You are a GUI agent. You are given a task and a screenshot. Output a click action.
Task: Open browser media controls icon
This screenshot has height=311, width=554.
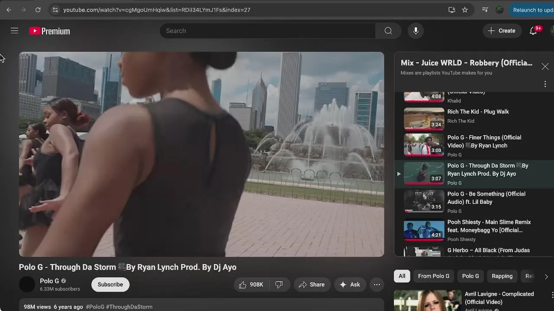coord(485,10)
